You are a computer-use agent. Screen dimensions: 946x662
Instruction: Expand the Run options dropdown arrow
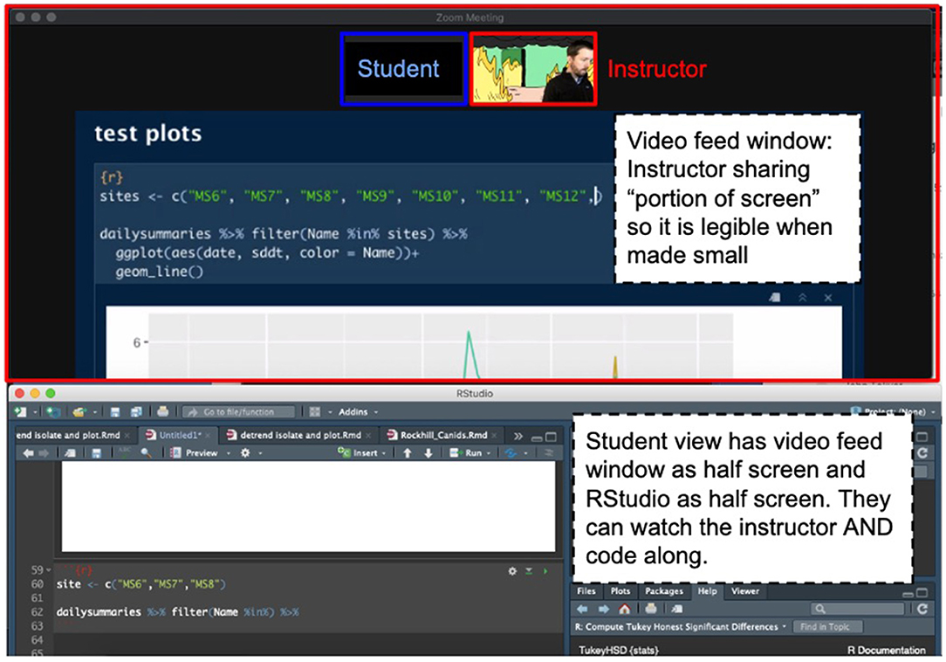point(488,453)
